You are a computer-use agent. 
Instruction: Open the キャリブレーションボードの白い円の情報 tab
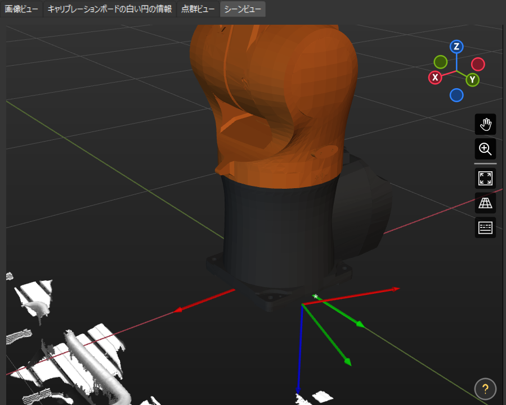(110, 9)
